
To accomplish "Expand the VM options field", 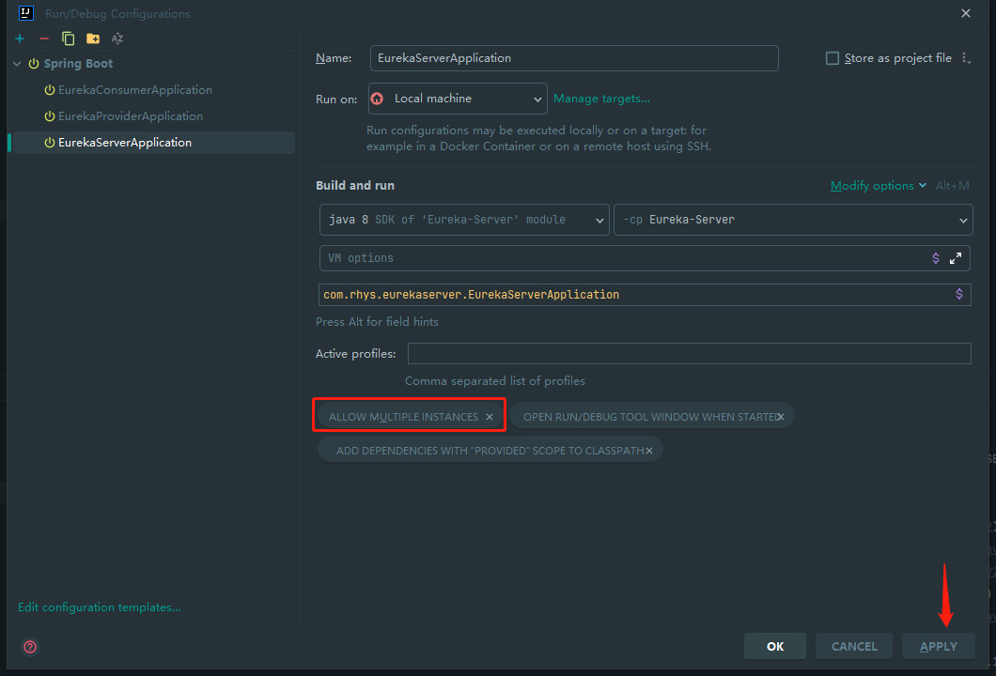I will coord(956,258).
